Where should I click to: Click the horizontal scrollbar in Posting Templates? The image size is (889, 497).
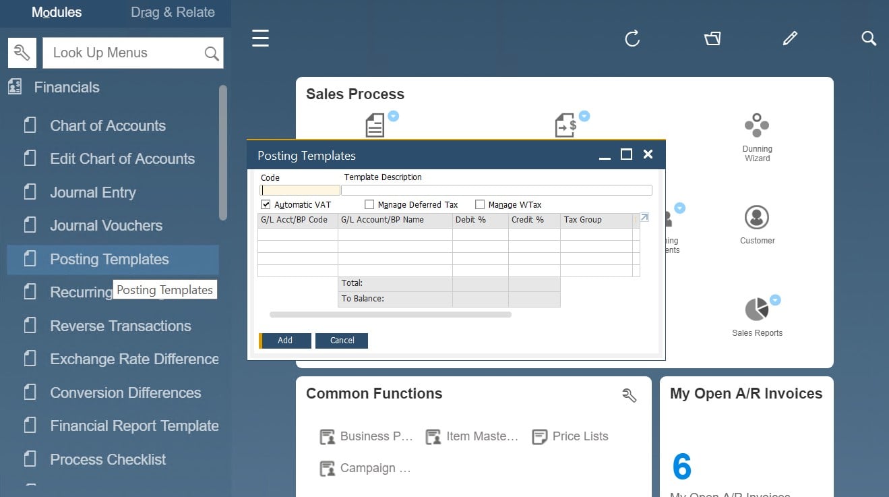[x=390, y=314]
